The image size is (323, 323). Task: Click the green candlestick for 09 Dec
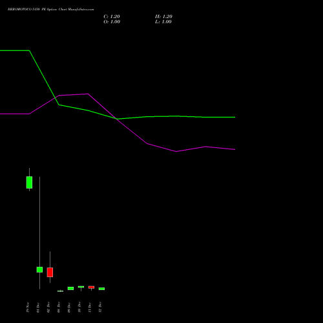pos(70,288)
